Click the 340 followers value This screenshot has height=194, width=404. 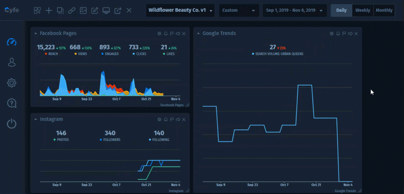click(110, 133)
